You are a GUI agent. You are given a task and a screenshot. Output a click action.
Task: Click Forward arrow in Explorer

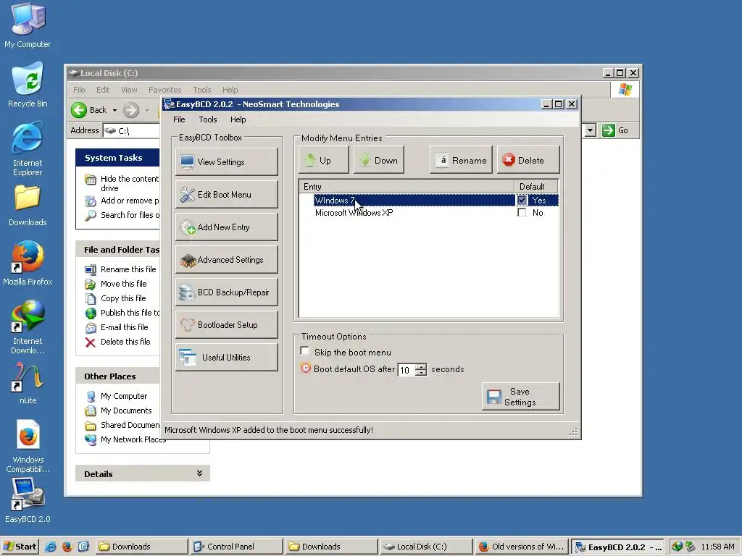pyautogui.click(x=131, y=110)
